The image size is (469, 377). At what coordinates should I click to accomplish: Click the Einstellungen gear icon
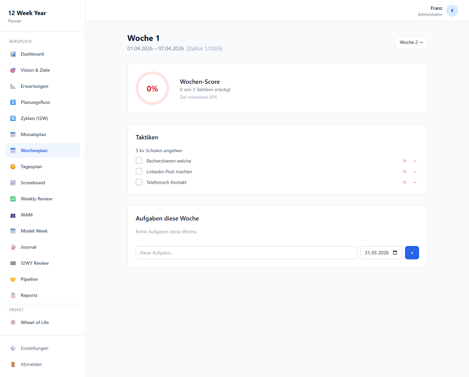click(13, 349)
